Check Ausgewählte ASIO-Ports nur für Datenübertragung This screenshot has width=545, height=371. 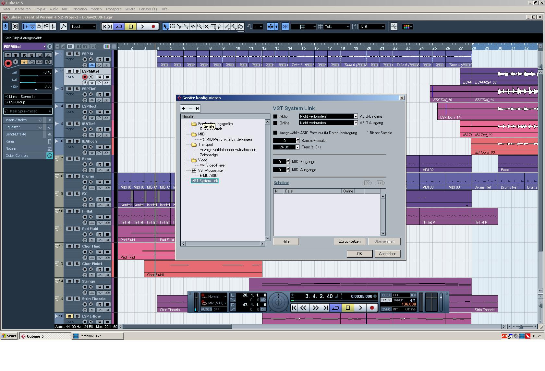[x=275, y=133]
